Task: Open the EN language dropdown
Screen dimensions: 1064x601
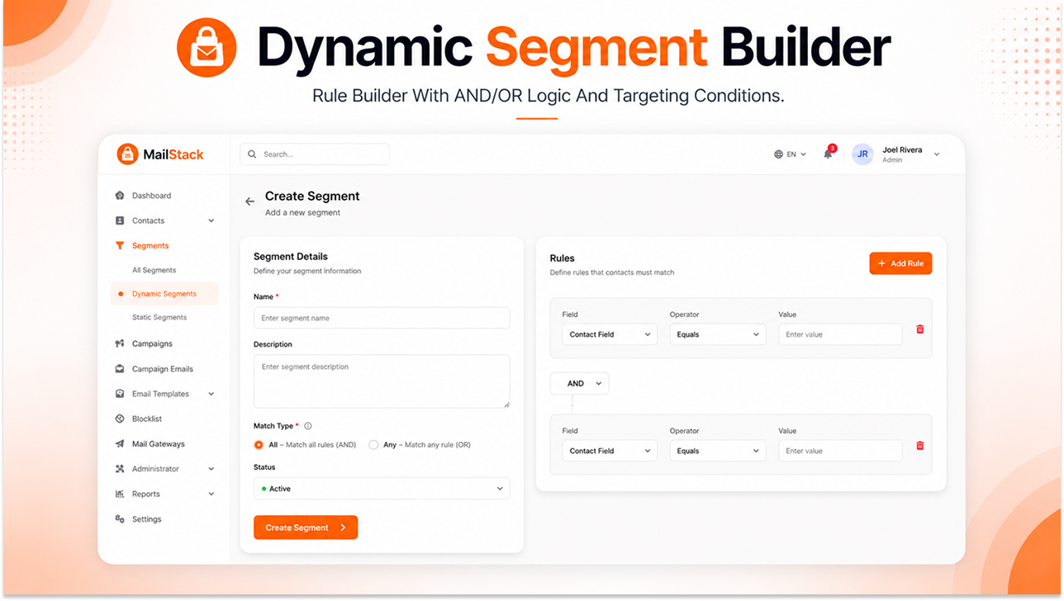Action: (x=791, y=154)
